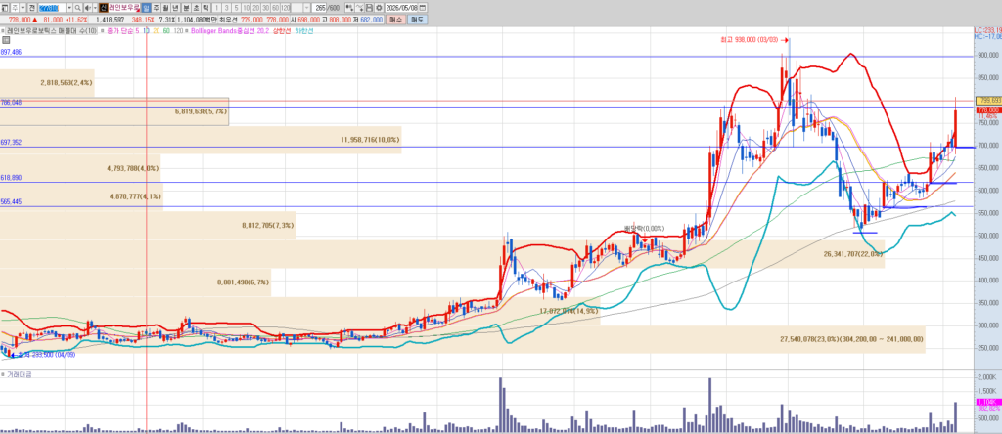
Task: Click the 2026/05/08 date field
Action: pos(400,8)
